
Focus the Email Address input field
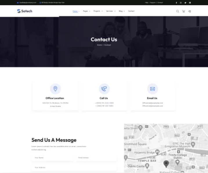tap(96, 158)
